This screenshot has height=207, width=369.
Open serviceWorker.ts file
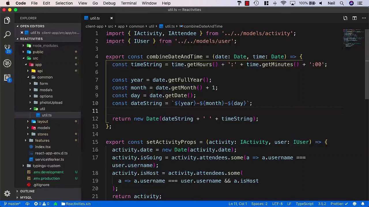click(50, 159)
